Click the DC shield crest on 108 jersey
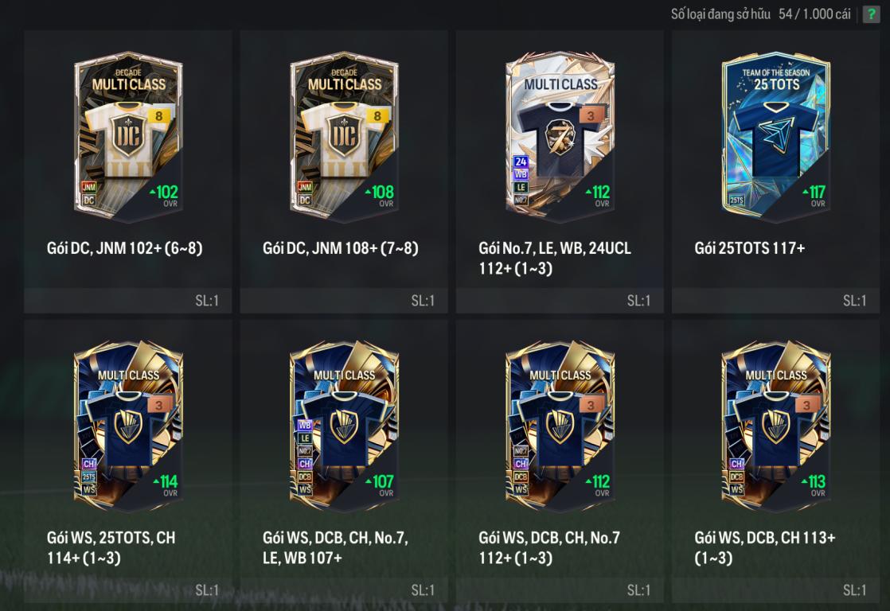The image size is (890, 611). (x=343, y=135)
